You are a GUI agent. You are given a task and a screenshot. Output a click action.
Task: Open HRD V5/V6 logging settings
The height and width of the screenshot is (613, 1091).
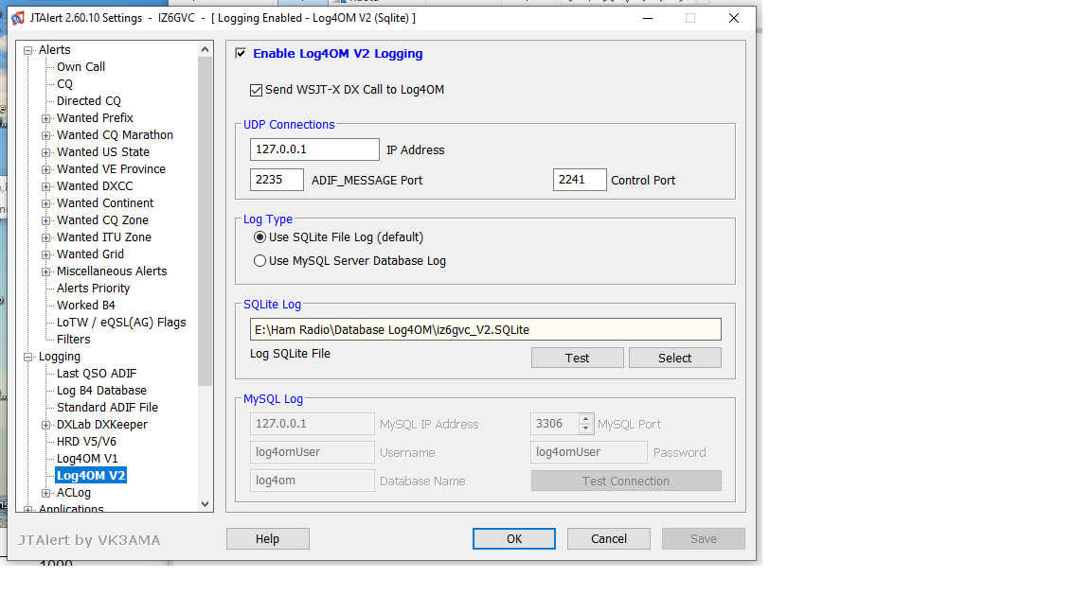point(86,442)
